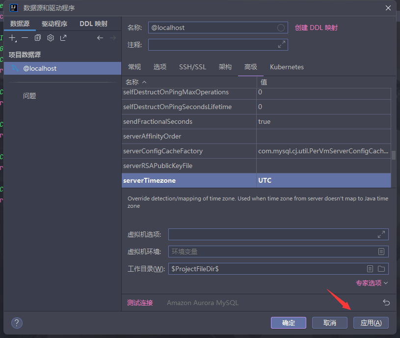Screen dimensions: 400x338
Task: Browse for the working directory with the folder icon
Action: pyautogui.click(x=381, y=269)
